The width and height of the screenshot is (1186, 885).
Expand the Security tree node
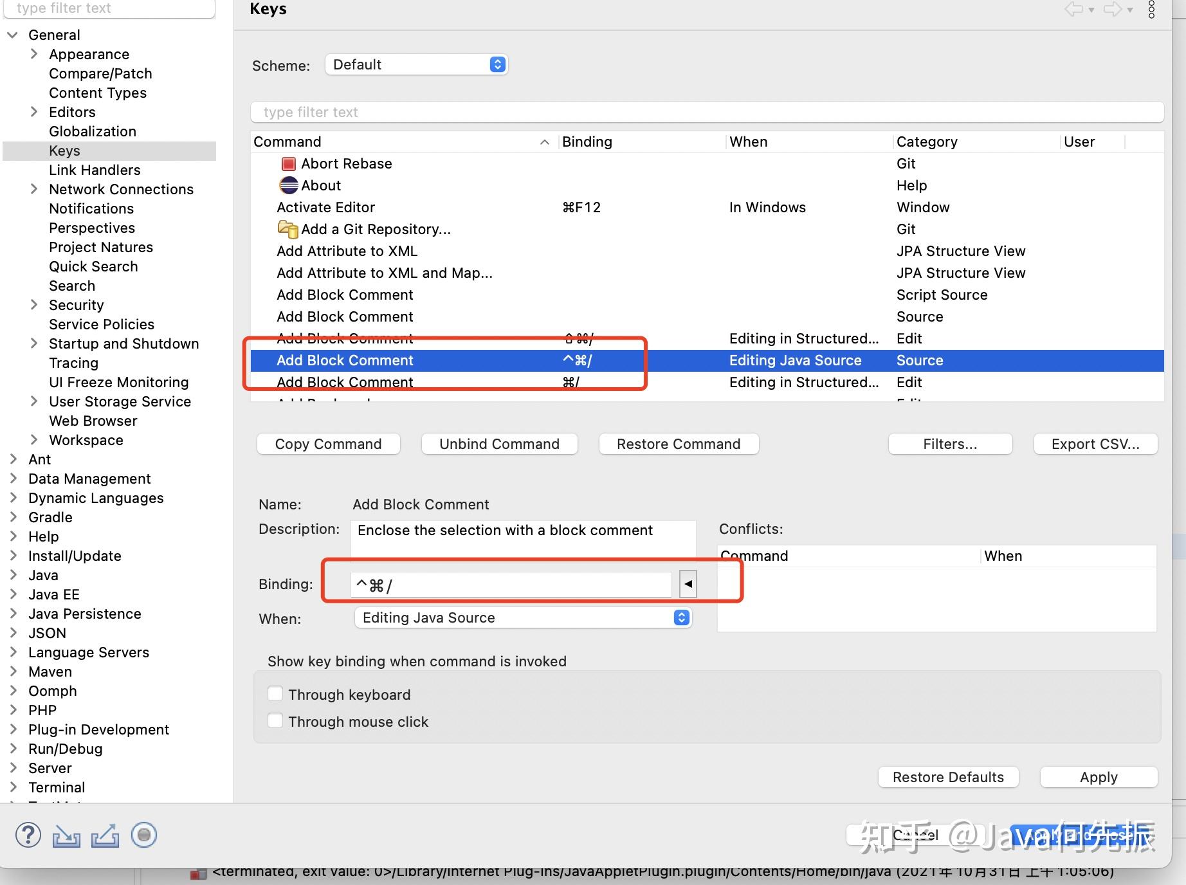[x=34, y=305]
